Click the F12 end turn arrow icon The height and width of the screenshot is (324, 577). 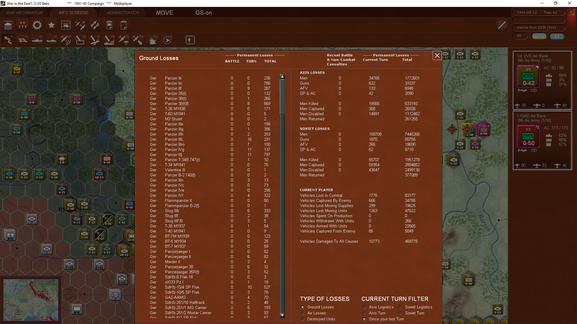(x=167, y=40)
